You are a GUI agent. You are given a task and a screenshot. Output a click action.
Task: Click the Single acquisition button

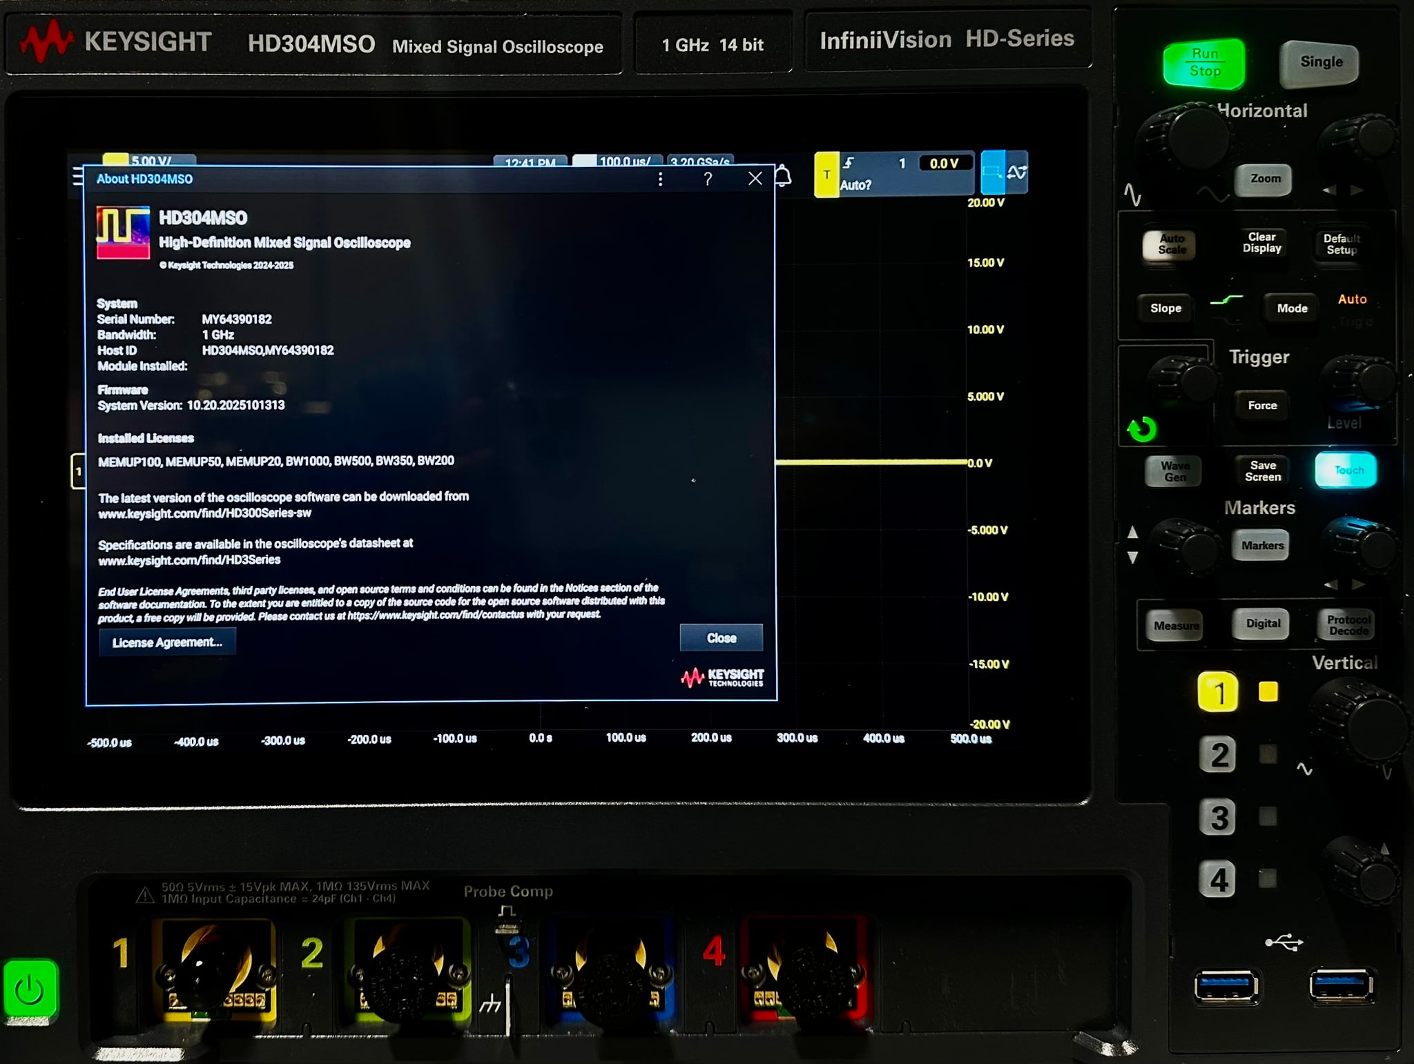(1321, 63)
